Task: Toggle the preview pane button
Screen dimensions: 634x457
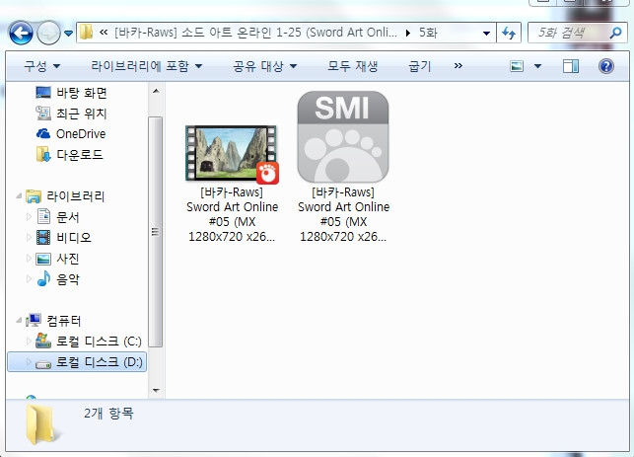Action: (571, 66)
